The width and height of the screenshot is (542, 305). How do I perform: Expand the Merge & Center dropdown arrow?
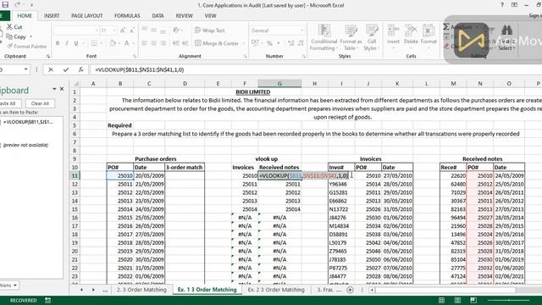point(243,43)
